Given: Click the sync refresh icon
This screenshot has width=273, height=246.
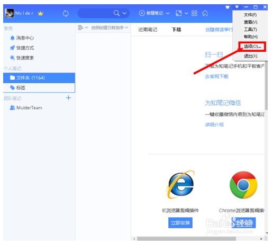Looking at the screenshot, I should coord(66,13).
